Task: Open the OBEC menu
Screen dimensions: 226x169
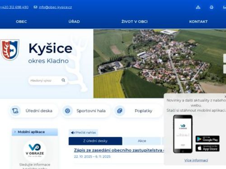Action: 21,22
